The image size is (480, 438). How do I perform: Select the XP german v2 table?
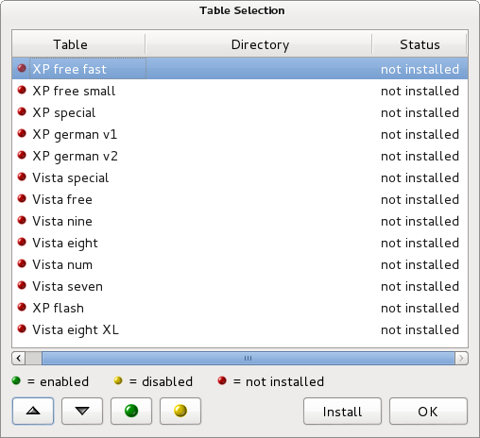(240, 156)
